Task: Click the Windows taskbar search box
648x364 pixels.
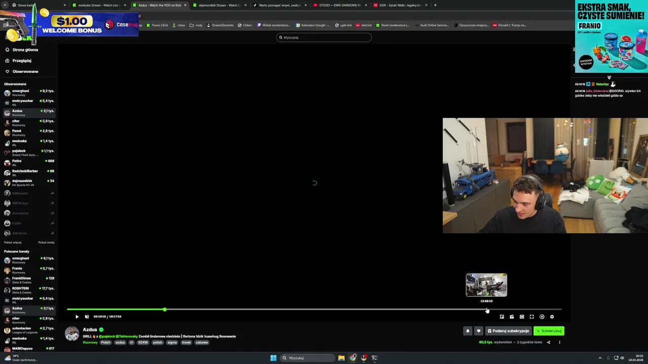Action: click(308, 358)
